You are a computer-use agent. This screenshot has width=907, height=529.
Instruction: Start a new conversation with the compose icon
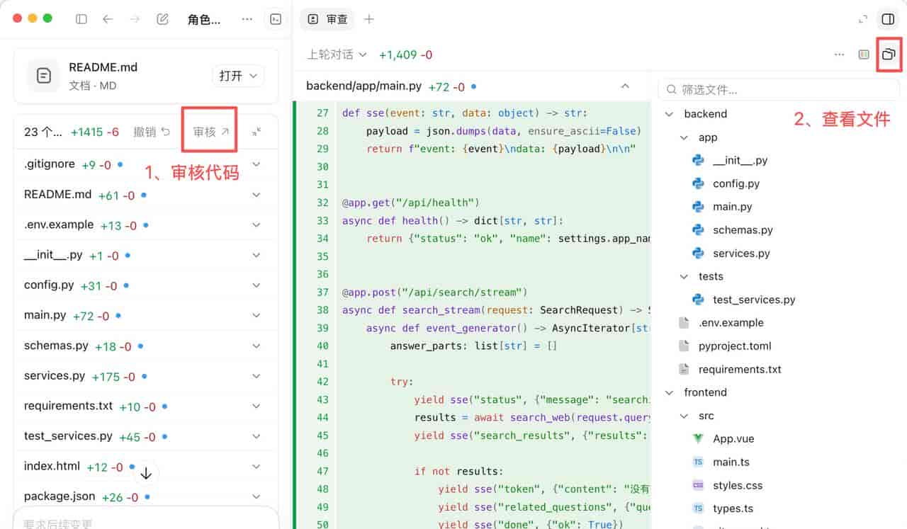[162, 19]
